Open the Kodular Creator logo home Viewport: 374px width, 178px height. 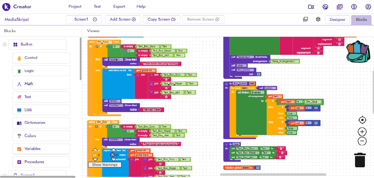tap(17, 7)
